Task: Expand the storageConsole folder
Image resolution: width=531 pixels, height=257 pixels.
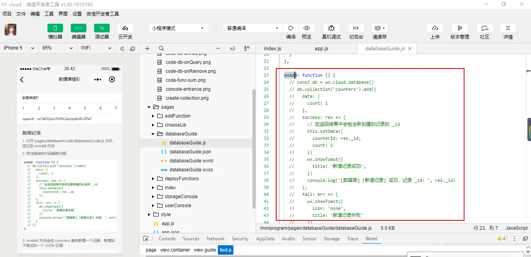Action: click(153, 197)
